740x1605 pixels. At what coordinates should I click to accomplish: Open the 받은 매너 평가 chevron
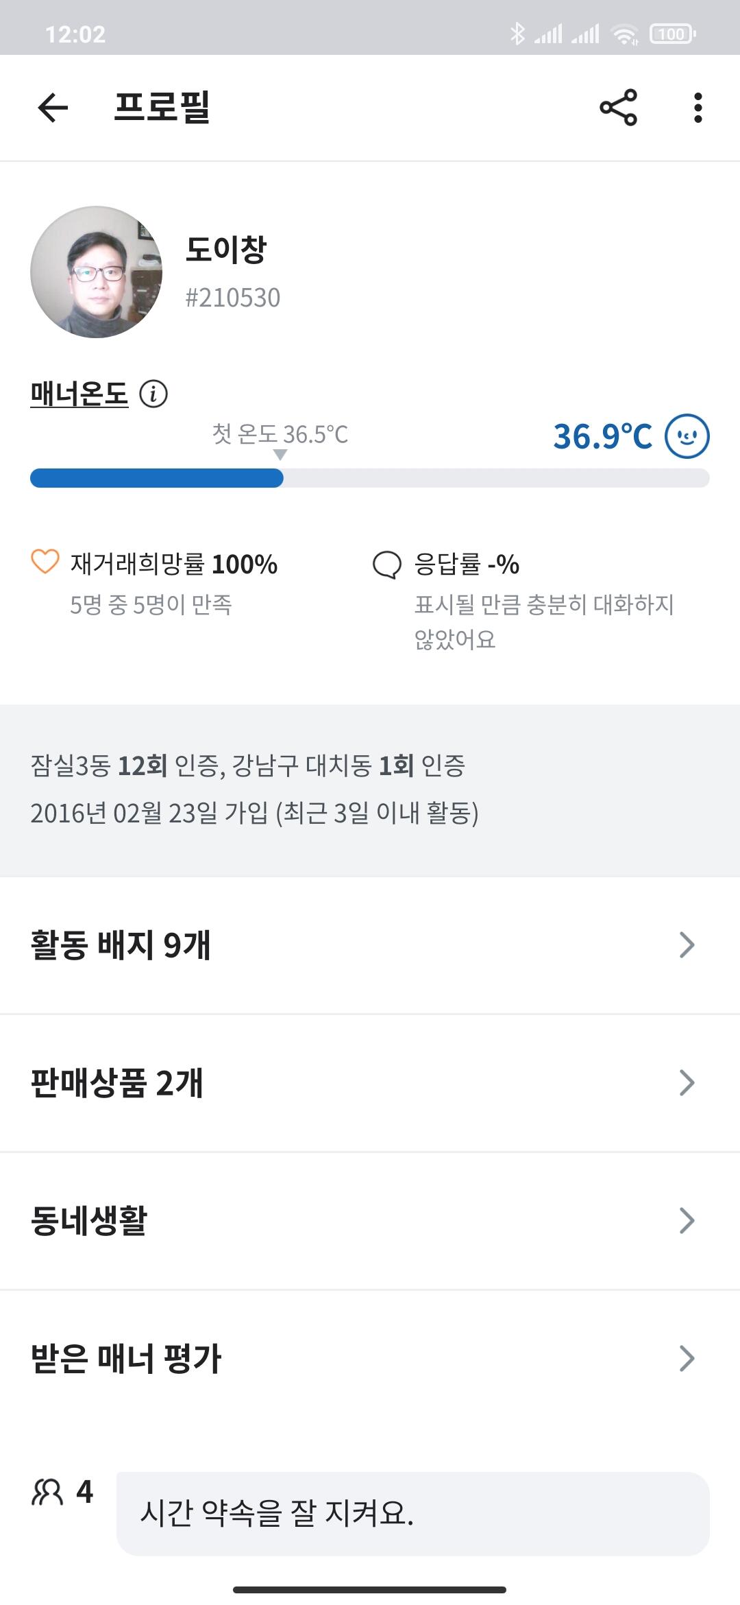pyautogui.click(x=687, y=1359)
